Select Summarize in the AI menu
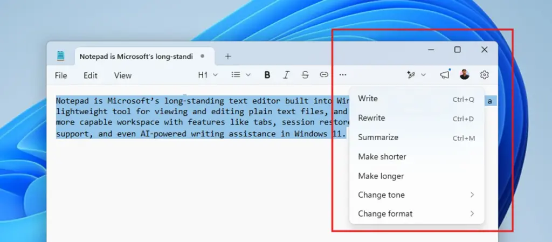This screenshot has height=242, width=552. click(x=417, y=137)
